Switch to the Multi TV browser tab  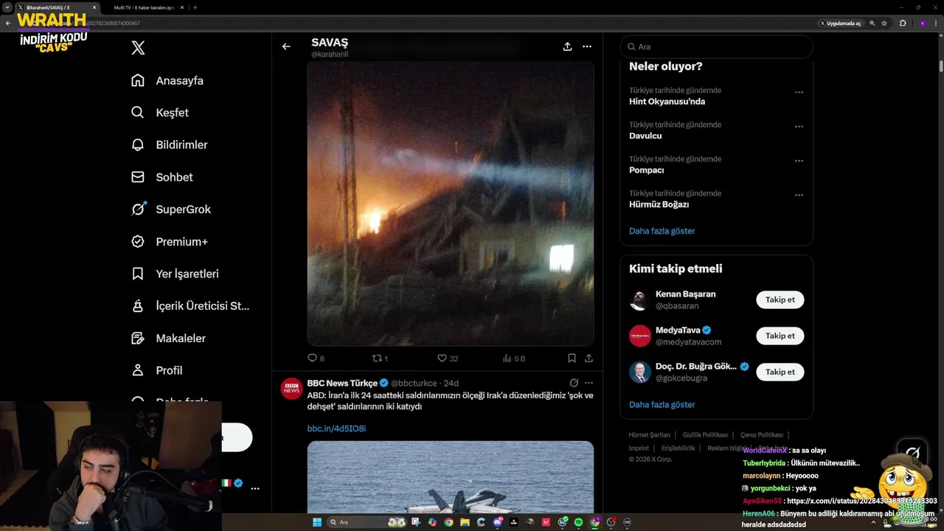pos(146,7)
